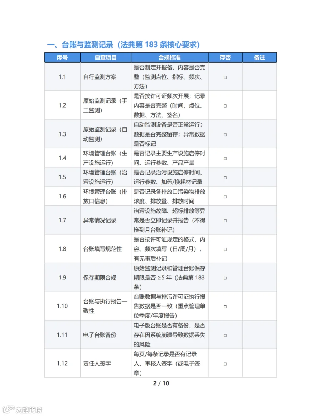Screen dimensions: 321x416
Task: Click the row number 1.5
Action: coord(62,177)
